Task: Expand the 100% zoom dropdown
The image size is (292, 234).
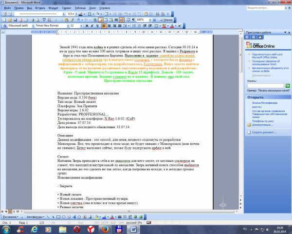Action: (149, 19)
